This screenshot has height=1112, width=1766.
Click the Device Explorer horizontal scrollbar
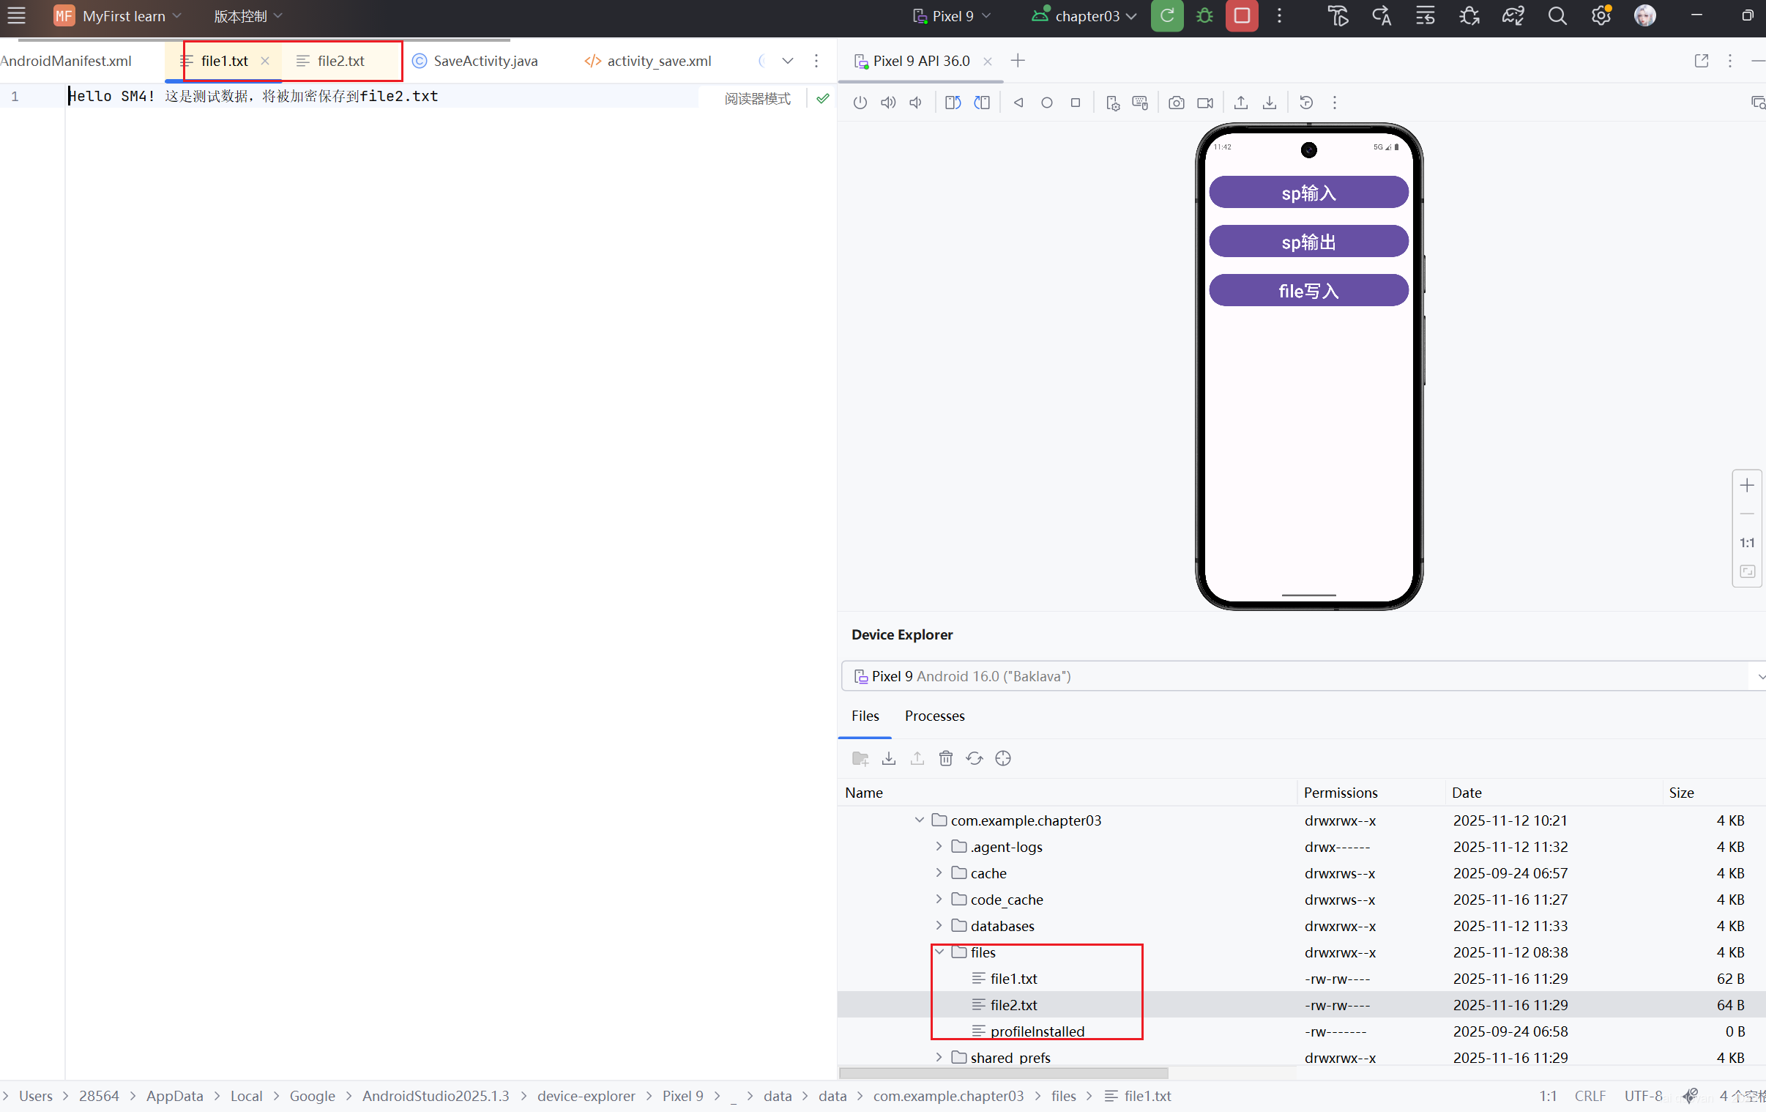click(1002, 1073)
